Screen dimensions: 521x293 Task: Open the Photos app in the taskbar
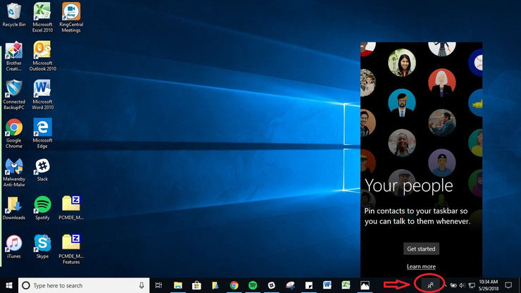365,285
